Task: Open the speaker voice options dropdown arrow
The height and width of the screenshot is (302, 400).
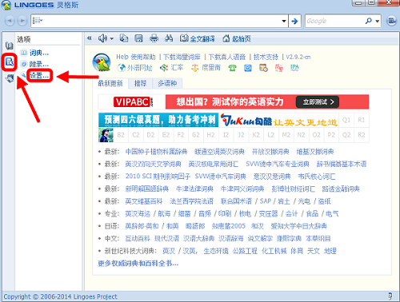Action: (112, 39)
